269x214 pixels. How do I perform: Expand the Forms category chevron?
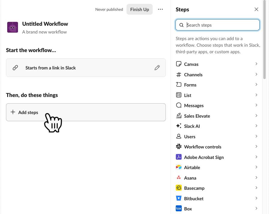256,84
